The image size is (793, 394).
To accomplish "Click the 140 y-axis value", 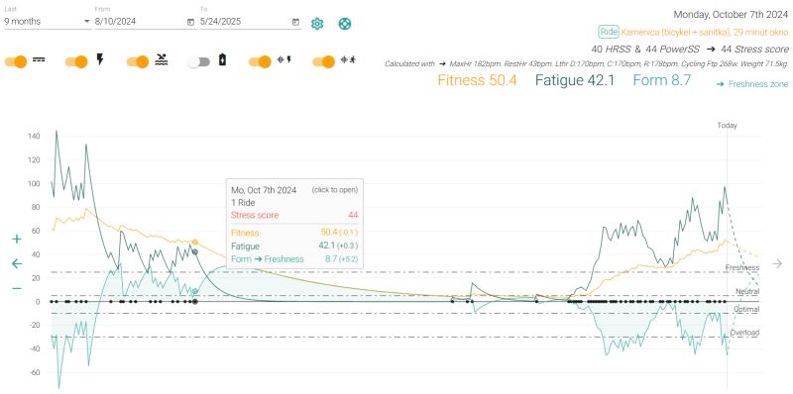I will click(x=34, y=137).
